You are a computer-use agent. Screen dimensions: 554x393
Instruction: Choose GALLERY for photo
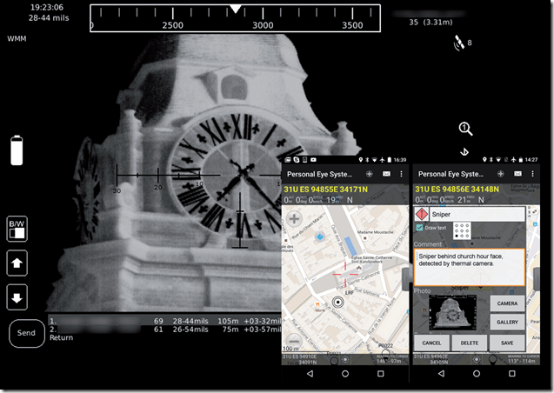[x=507, y=322]
